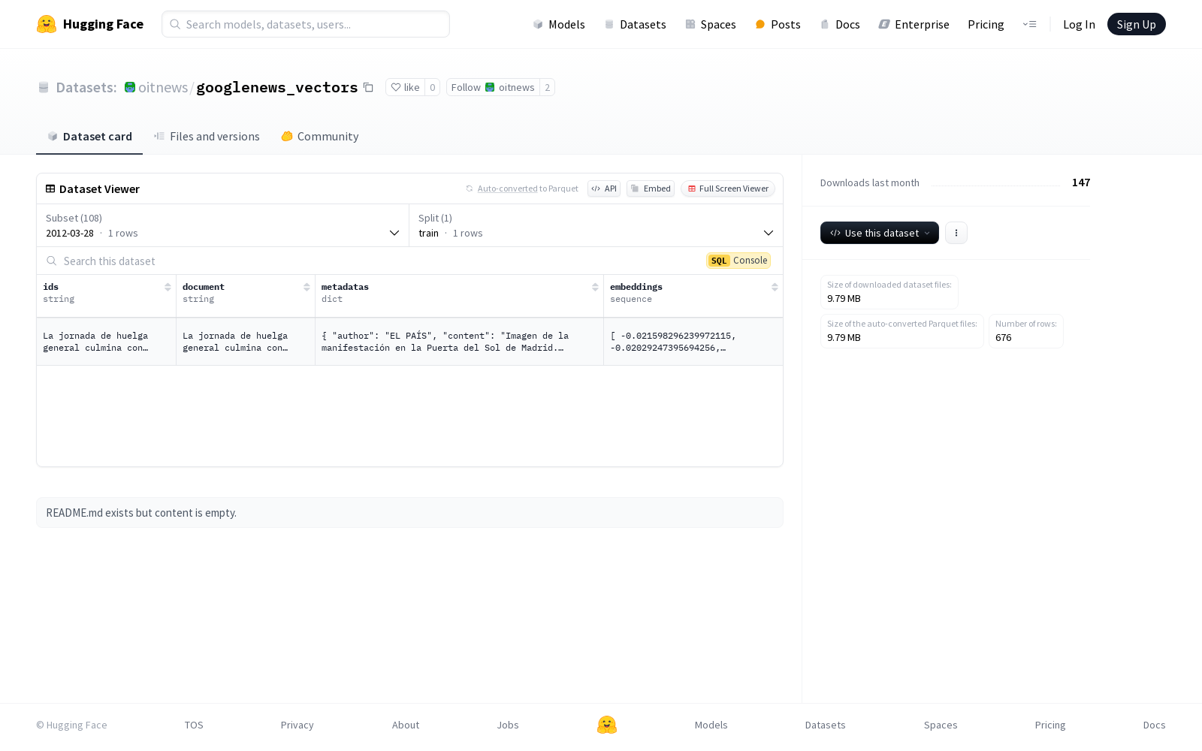Sort the embeddings column
1202x751 pixels.
coord(775,287)
